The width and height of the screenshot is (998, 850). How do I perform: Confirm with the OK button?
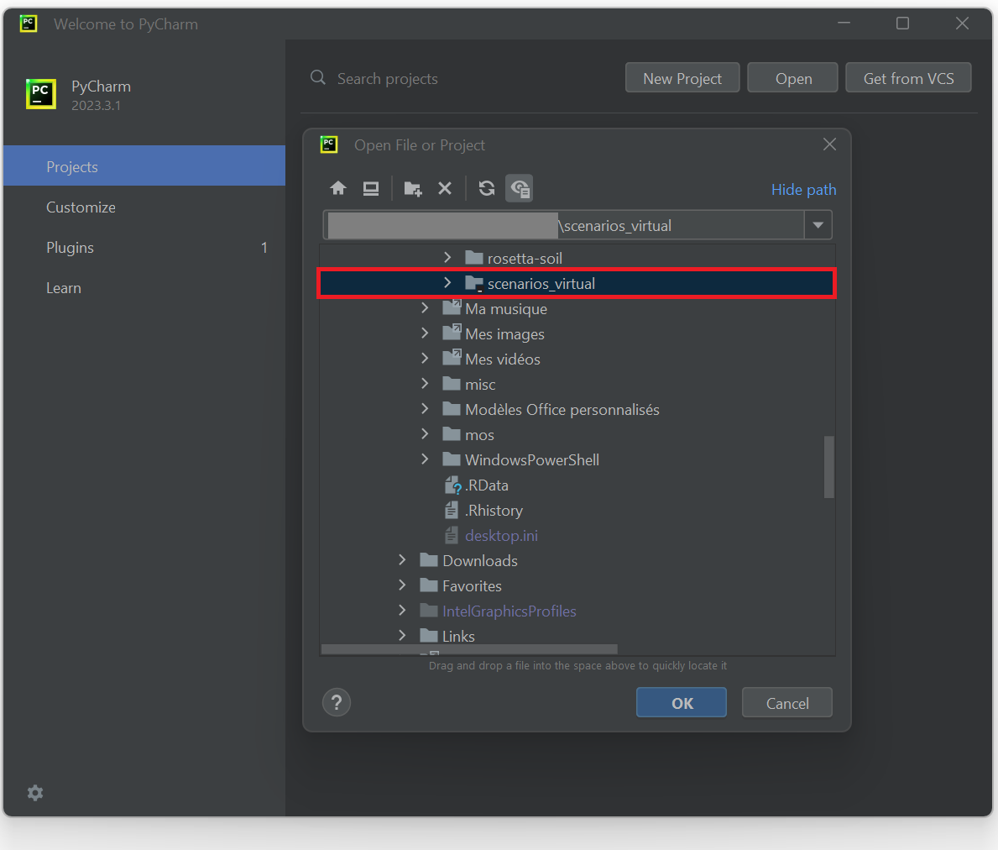coord(682,703)
